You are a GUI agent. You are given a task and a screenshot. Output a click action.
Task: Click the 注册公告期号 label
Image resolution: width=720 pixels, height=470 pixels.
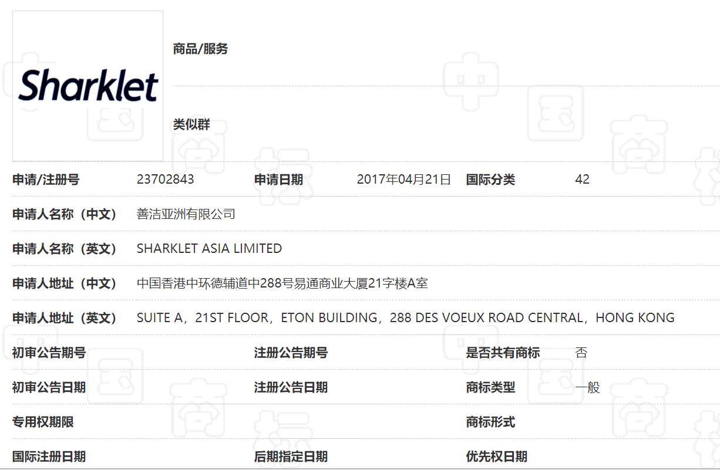coord(291,353)
